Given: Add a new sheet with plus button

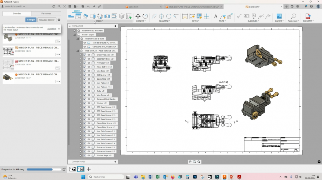Looking at the screenshot, I should click(x=89, y=169).
